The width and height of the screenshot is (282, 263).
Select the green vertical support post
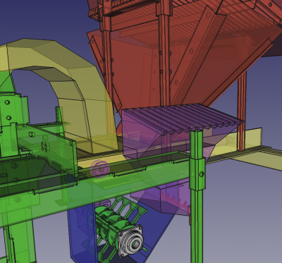(197, 196)
